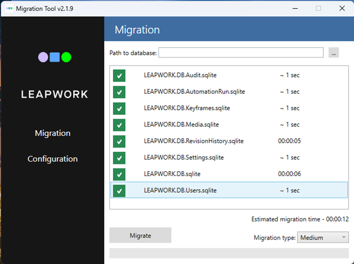Focus the Path to database field
354x264 pixels.
tap(241, 53)
